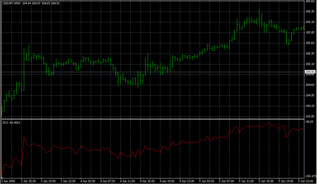Click the 4 Jun 15:30 time label

[147, 181]
